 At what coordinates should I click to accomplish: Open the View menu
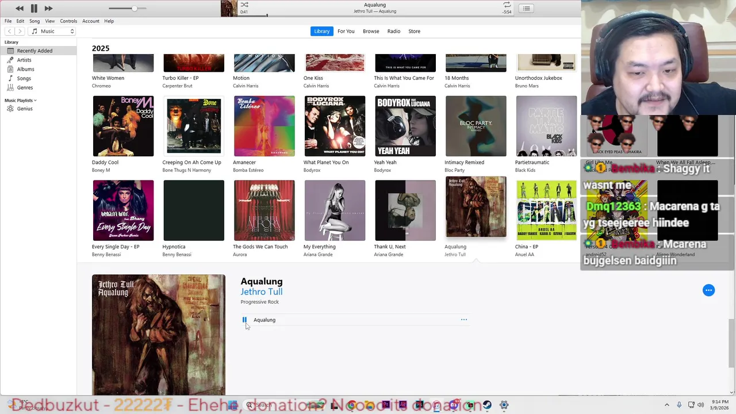click(50, 21)
